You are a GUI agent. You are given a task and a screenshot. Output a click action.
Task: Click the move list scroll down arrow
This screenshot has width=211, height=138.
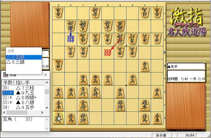(x=47, y=108)
